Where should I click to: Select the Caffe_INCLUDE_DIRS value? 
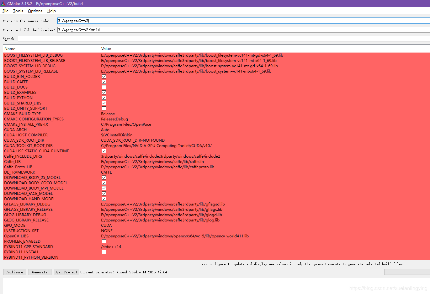161,156
